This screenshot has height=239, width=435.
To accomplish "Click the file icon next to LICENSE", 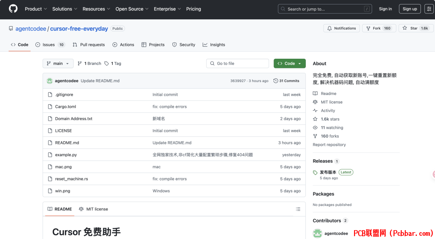I will click(50, 131).
